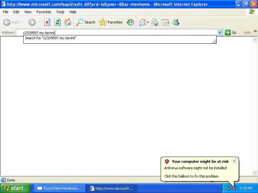Viewport: 258px width, 193px height.
Task: Open the Tools menu
Action: point(60,12)
